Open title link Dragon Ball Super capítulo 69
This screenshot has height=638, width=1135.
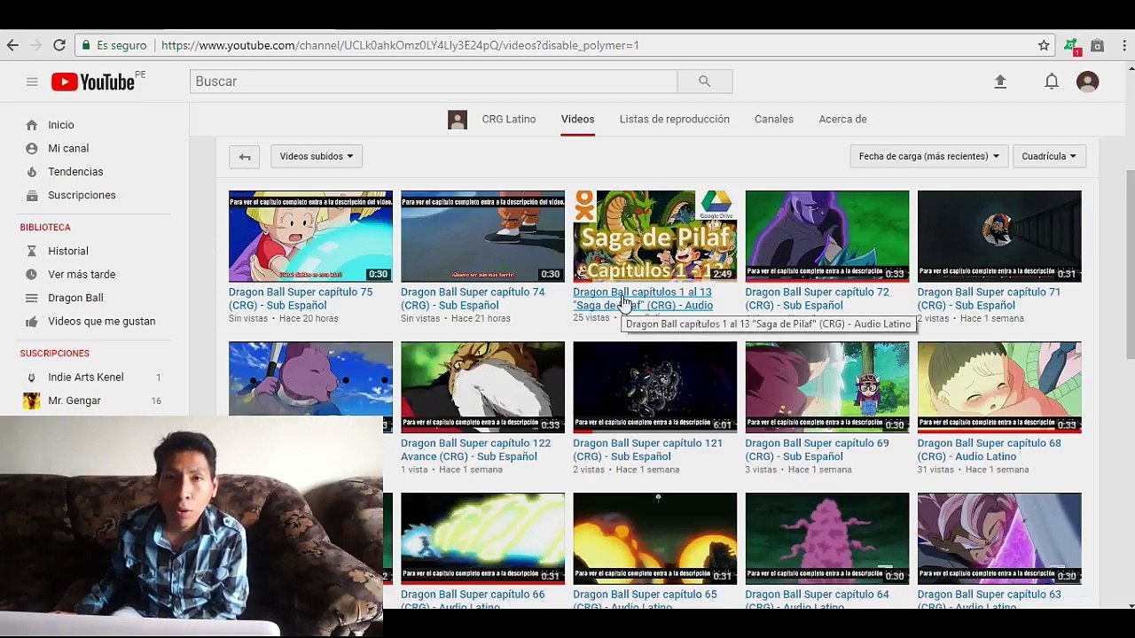tap(817, 450)
